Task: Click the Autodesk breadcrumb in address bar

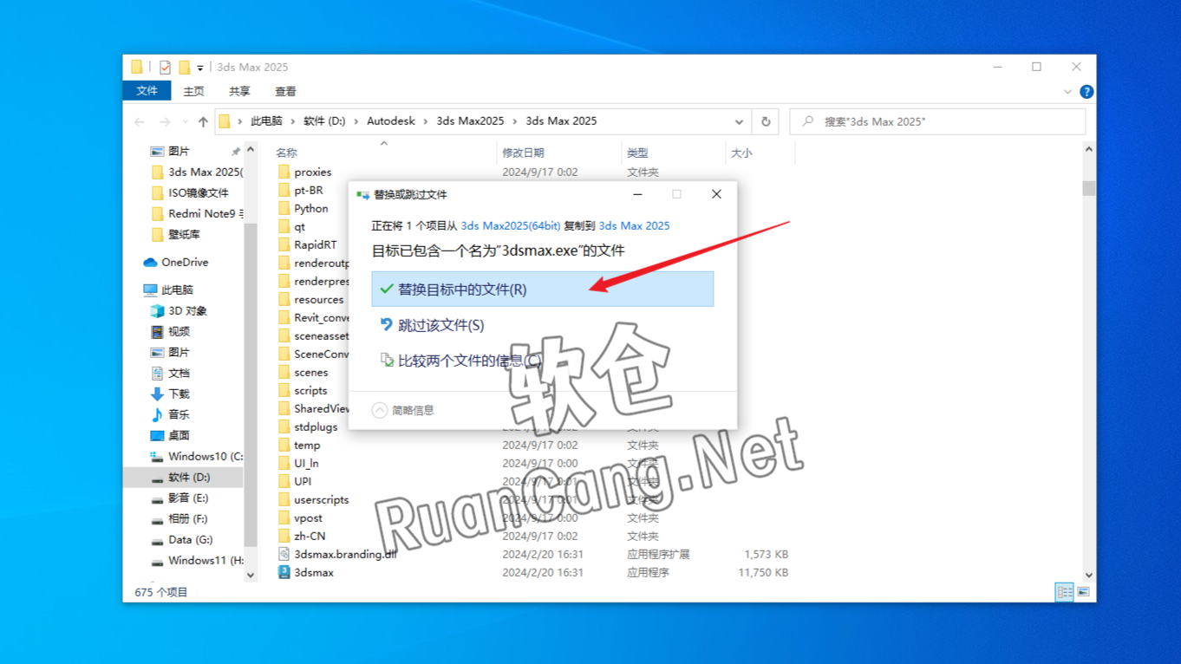Action: tap(391, 121)
